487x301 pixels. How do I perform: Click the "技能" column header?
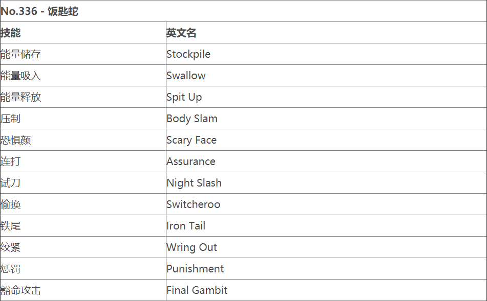[11, 33]
